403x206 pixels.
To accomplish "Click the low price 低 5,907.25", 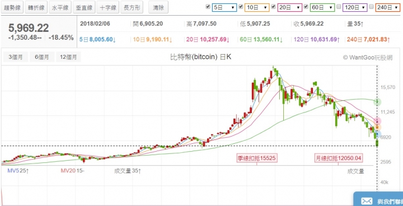I will tap(255, 24).
